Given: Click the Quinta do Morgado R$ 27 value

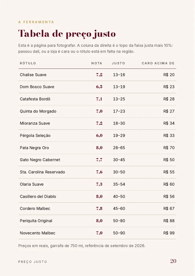Looking at the screenshot, I should point(169,111).
